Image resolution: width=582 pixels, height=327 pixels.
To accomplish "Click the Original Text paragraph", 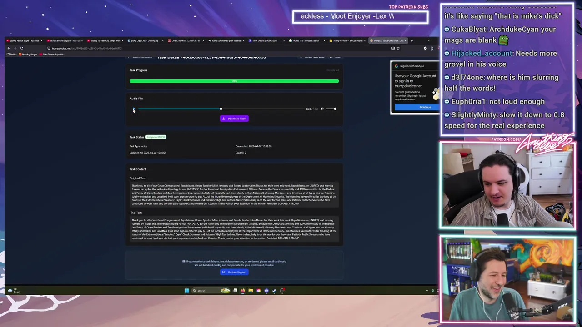I will click(x=234, y=194).
